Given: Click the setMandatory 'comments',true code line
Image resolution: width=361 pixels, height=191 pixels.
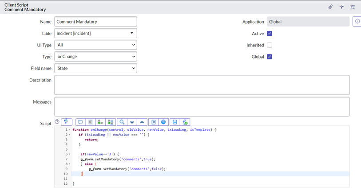Looking at the screenshot, I should pos(118,159).
